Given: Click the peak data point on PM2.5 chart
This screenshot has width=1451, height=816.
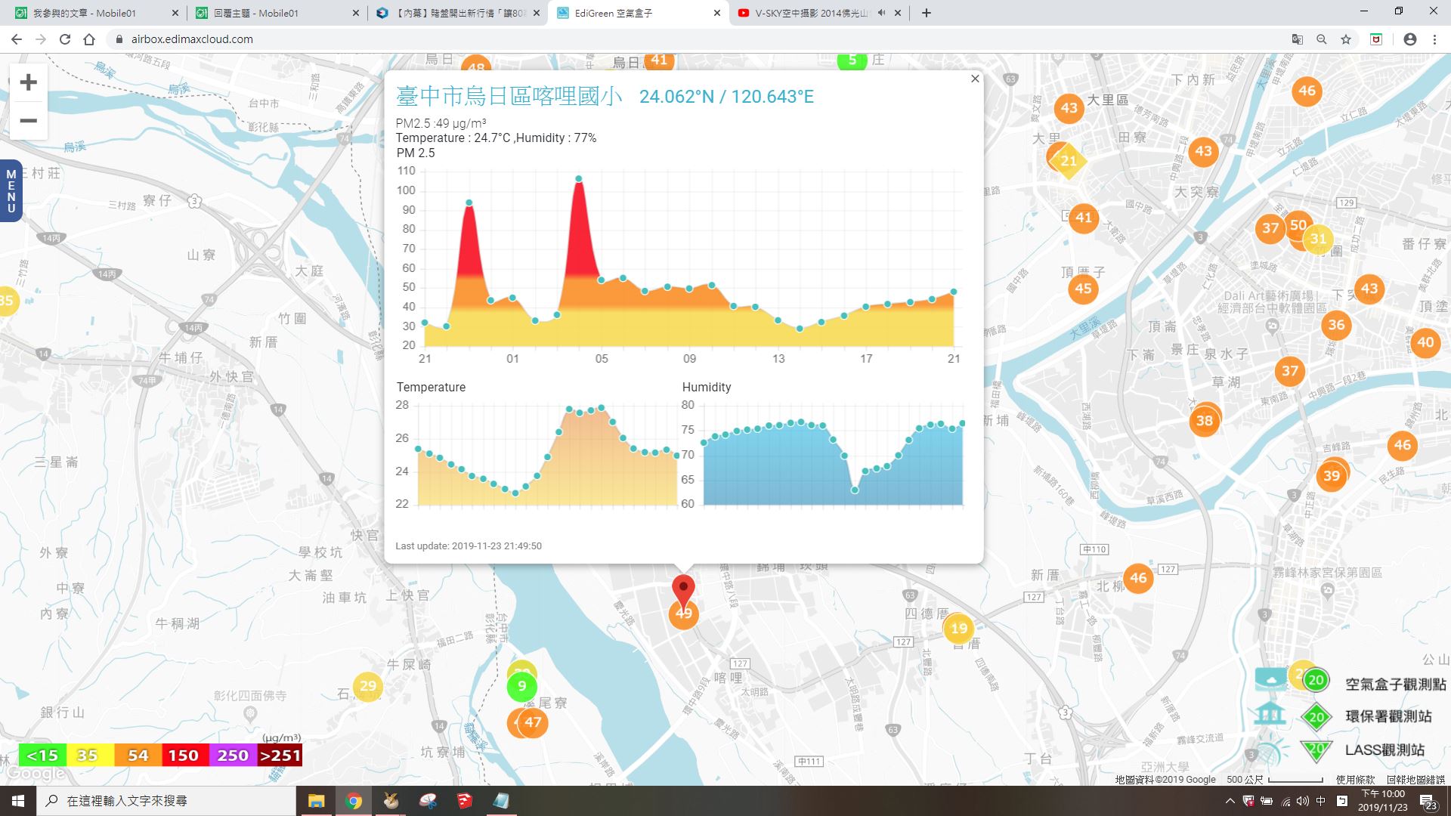Looking at the screenshot, I should (x=578, y=179).
